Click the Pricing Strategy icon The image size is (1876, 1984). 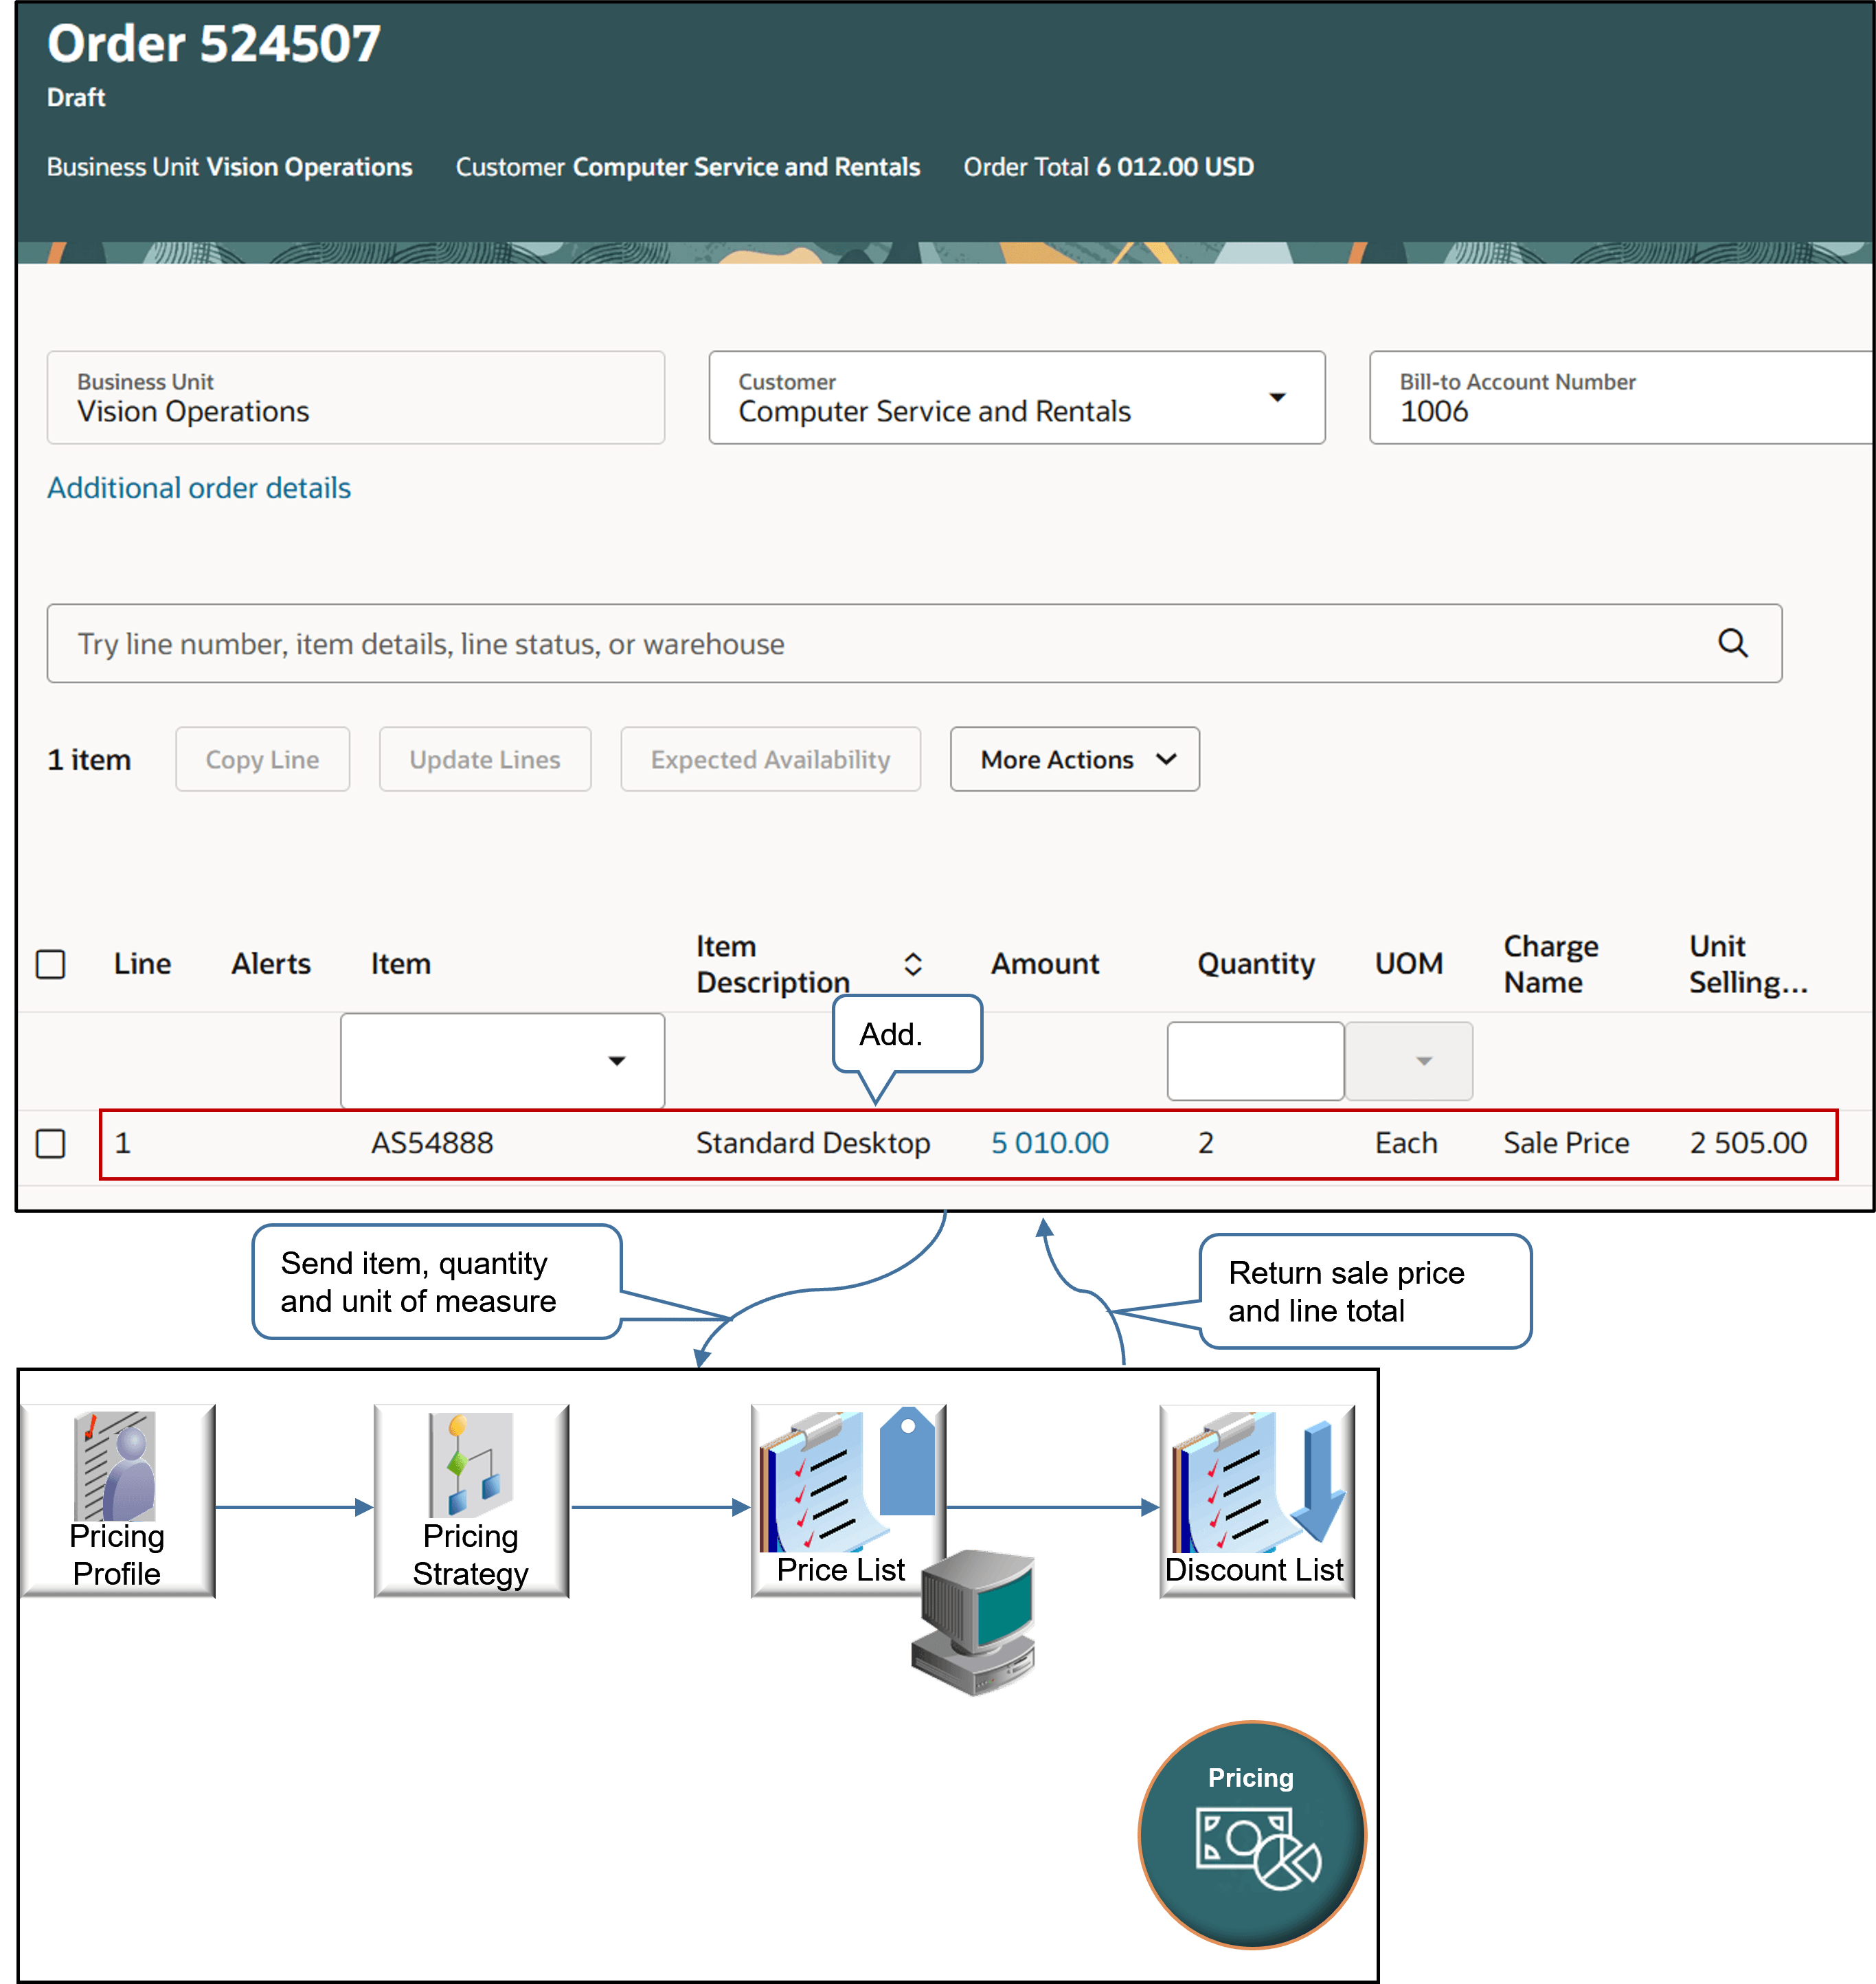click(x=470, y=1500)
